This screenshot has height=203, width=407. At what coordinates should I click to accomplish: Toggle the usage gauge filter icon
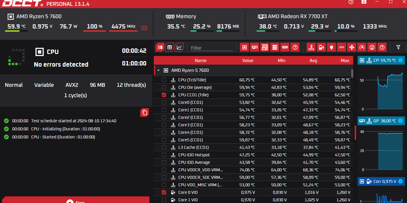point(362,47)
